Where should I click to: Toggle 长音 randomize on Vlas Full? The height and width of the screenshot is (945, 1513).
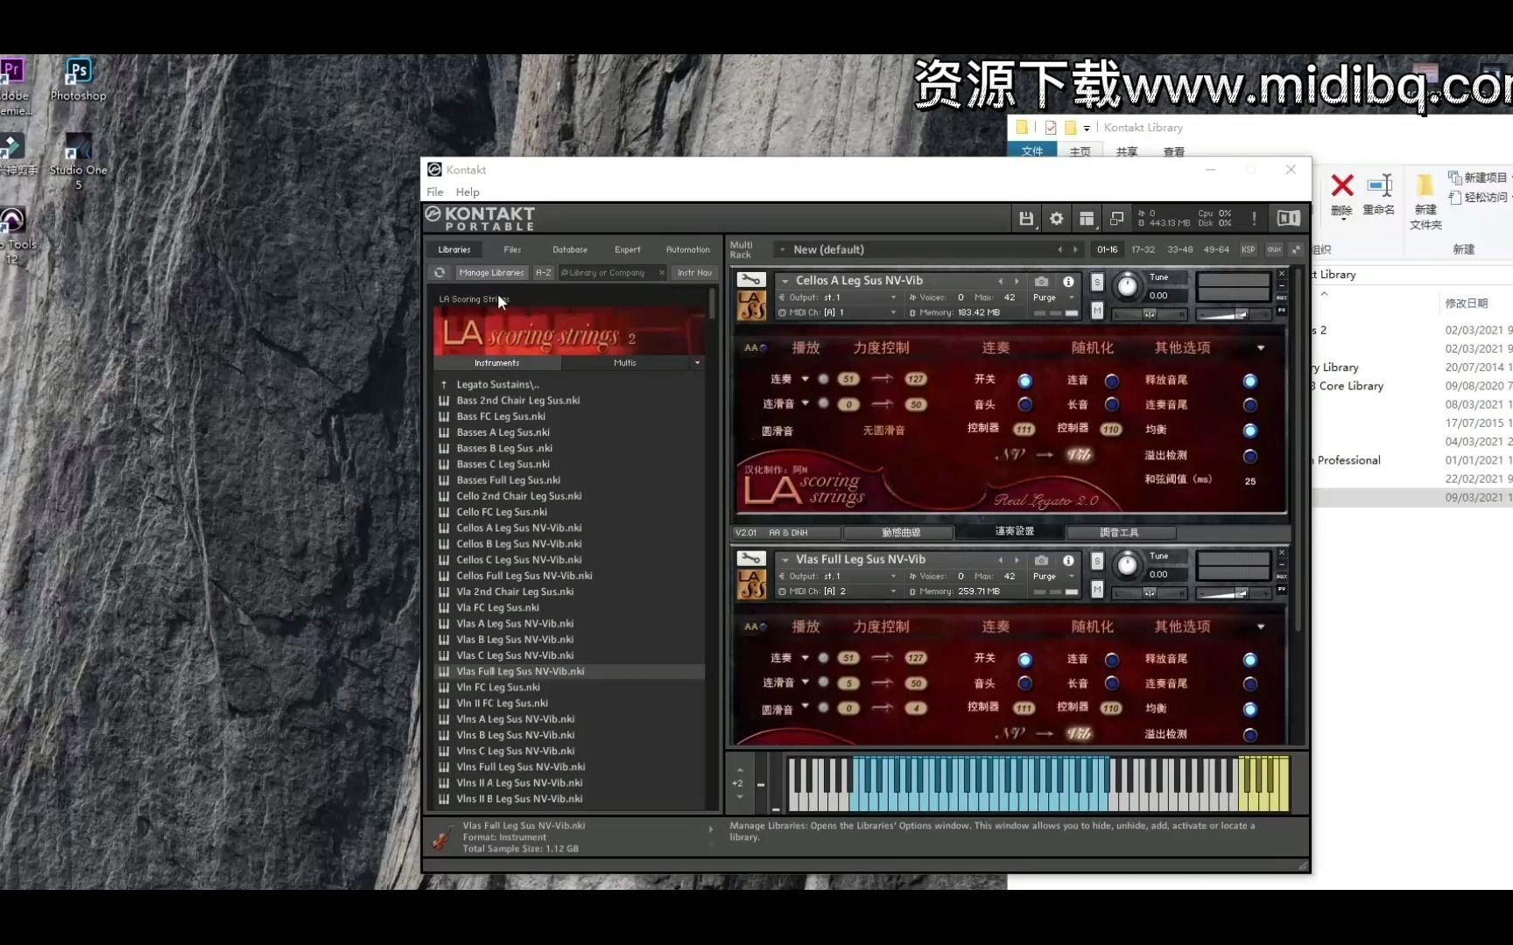[1112, 683]
